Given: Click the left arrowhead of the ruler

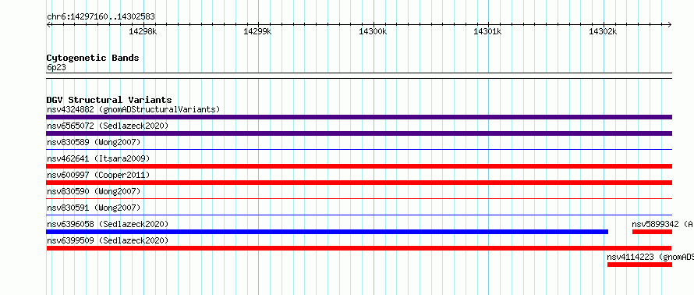Looking at the screenshot, I should tap(48, 24).
